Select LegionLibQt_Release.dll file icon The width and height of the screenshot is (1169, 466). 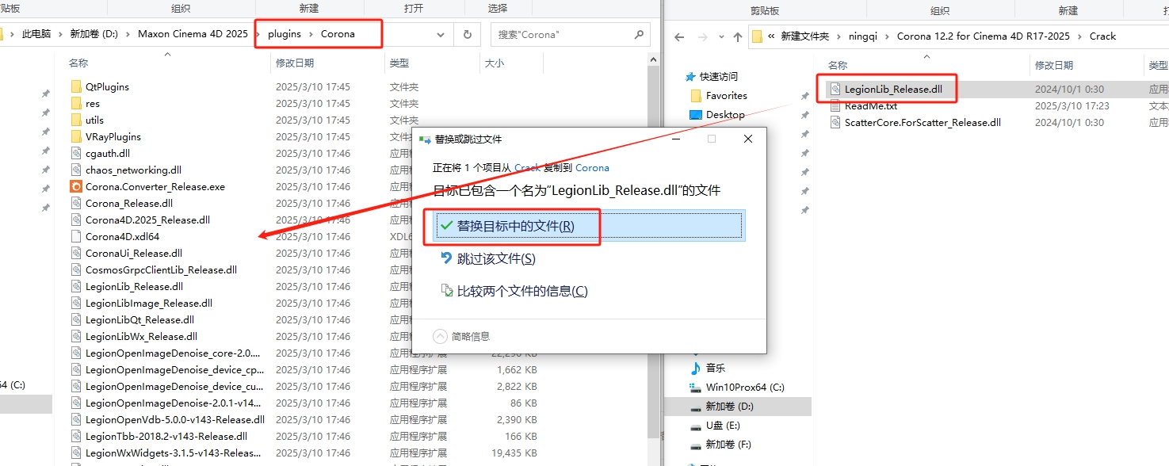[76, 319]
